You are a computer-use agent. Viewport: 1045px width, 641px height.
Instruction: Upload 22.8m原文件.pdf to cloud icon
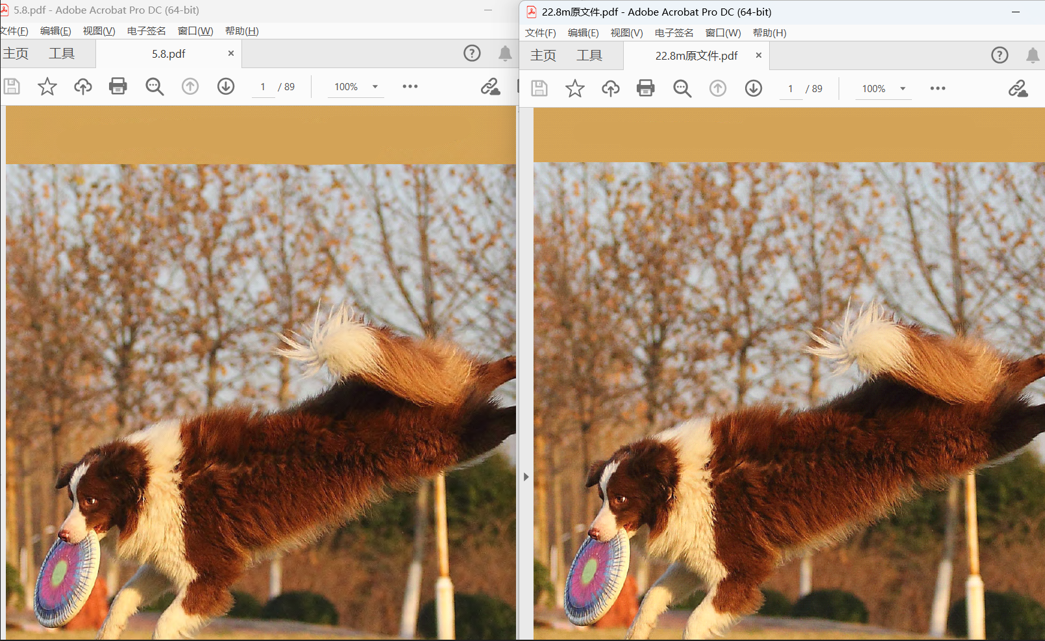[610, 88]
